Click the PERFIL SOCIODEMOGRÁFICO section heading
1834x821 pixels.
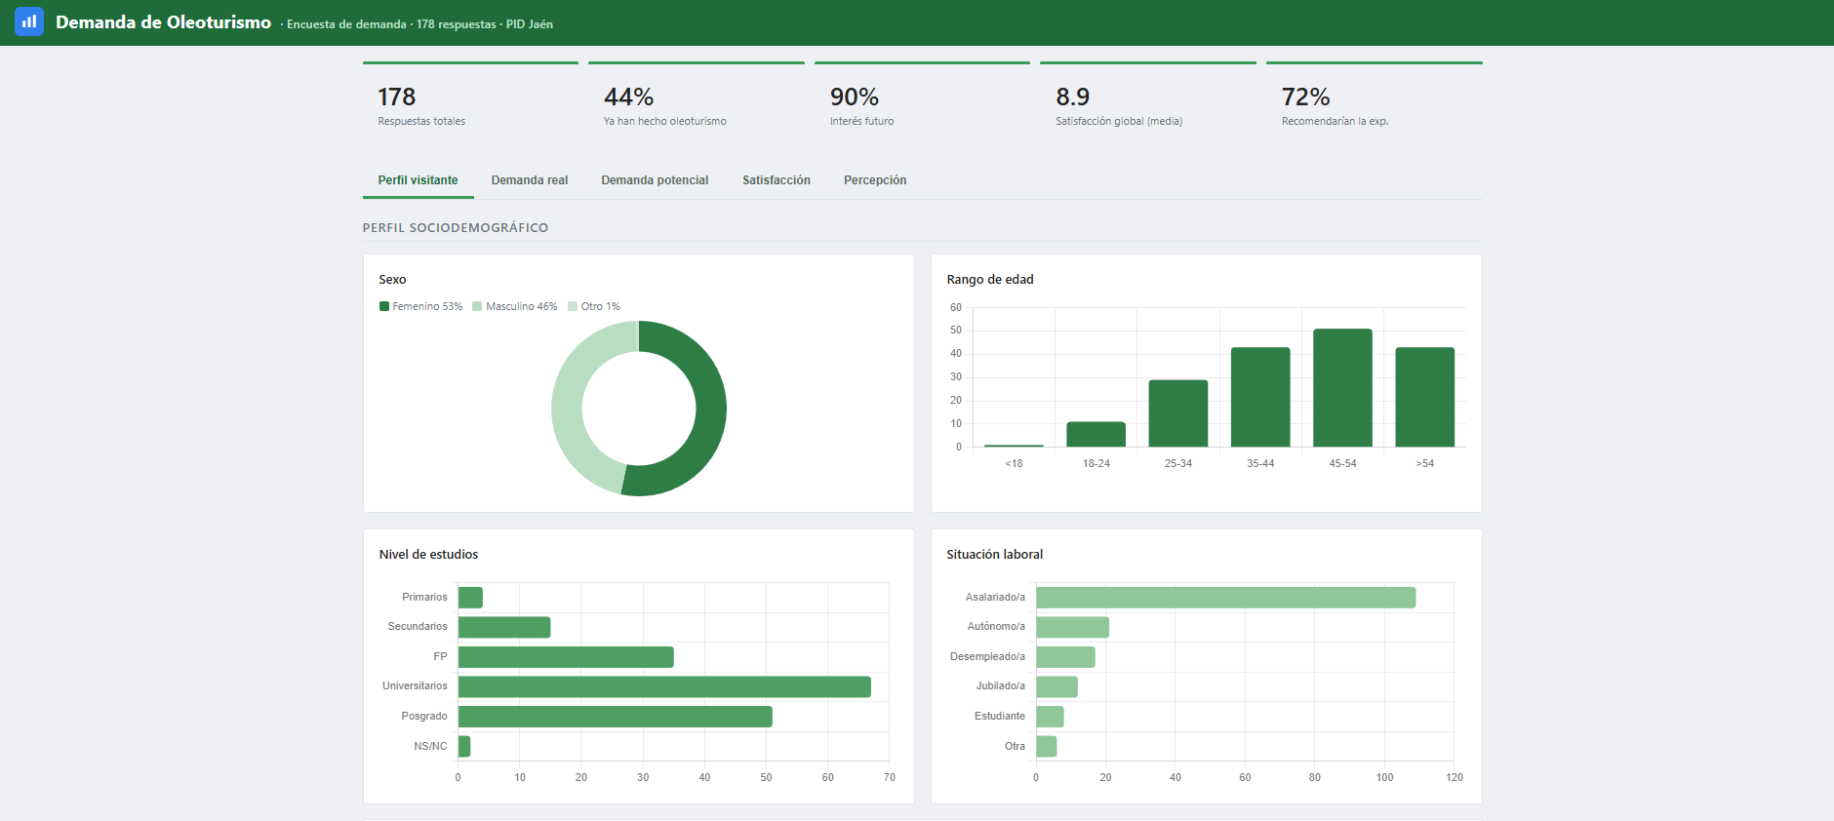pos(456,228)
